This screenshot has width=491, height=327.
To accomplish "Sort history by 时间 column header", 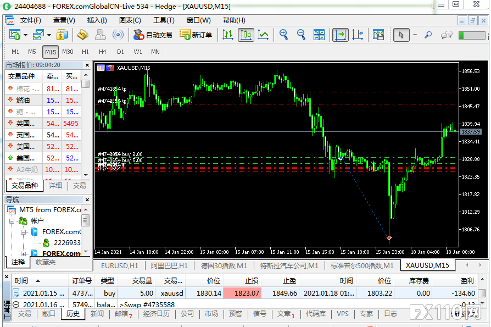I will pos(40,281).
